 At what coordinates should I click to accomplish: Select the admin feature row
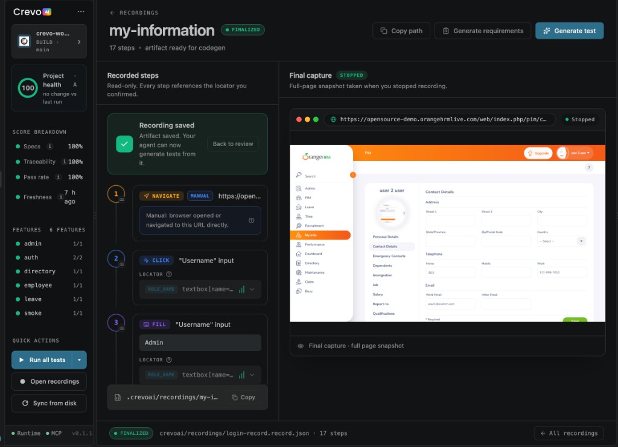pos(49,243)
